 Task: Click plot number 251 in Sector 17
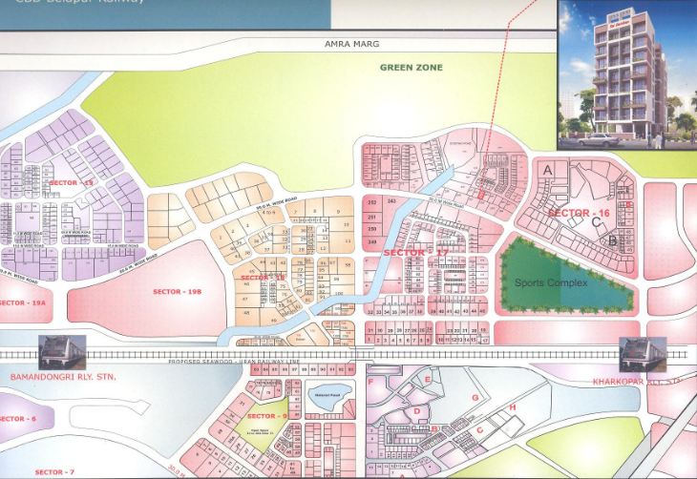[x=372, y=218]
